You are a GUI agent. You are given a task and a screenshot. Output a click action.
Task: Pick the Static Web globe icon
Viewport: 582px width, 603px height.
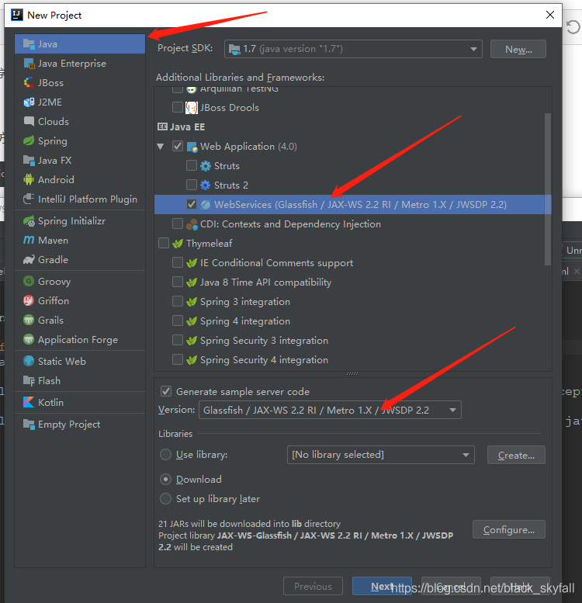point(29,361)
